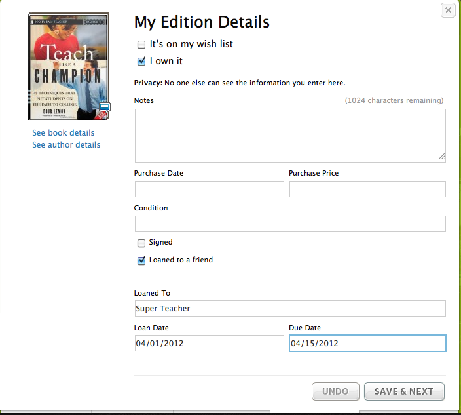Click inside the Notes text area
The width and height of the screenshot is (461, 415).
click(x=290, y=136)
